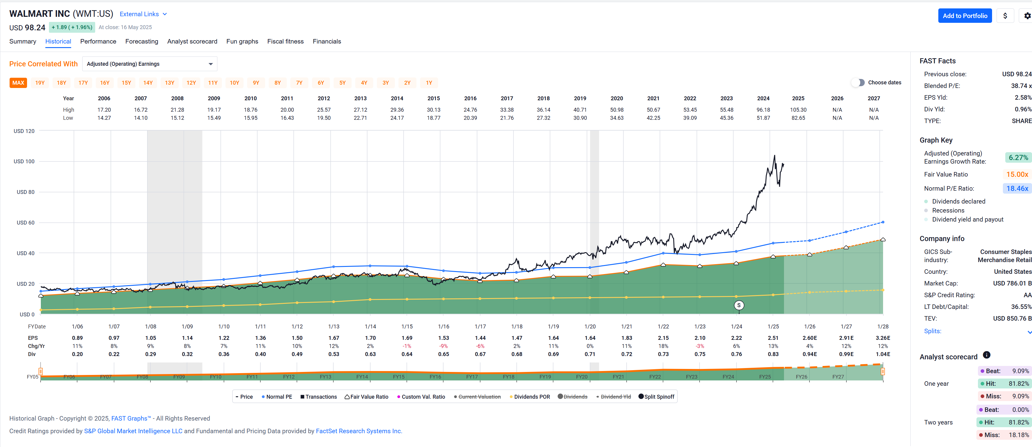Toggle Dividends declared in Graph Key
The height and width of the screenshot is (447, 1032).
coord(955,201)
